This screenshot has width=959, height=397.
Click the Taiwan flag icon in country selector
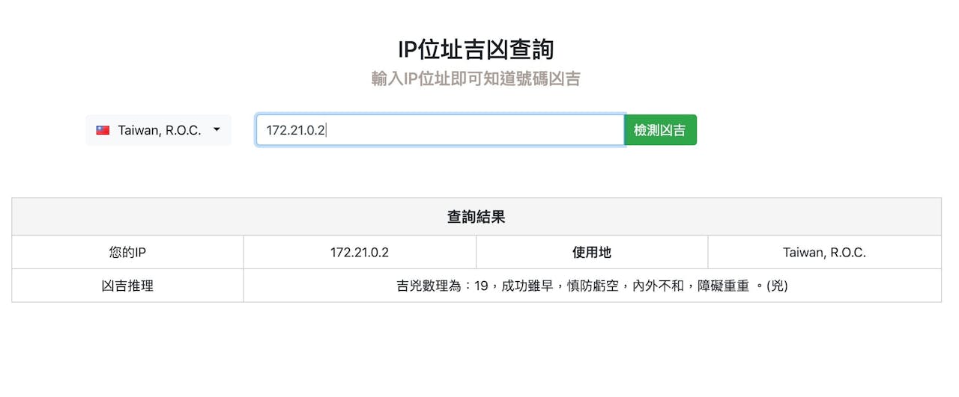(103, 130)
